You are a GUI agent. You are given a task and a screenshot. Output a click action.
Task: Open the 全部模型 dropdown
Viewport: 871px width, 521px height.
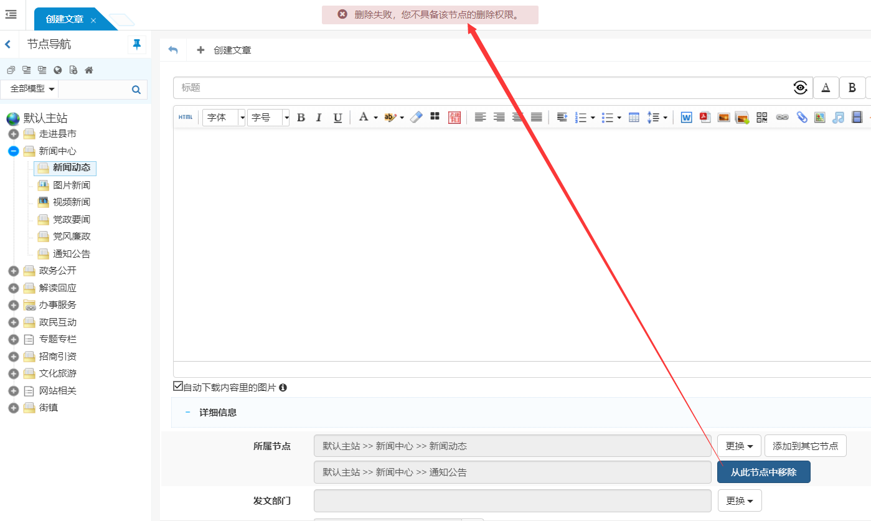click(x=32, y=89)
